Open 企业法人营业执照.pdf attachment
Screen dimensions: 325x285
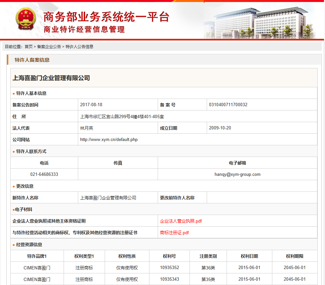181,221
